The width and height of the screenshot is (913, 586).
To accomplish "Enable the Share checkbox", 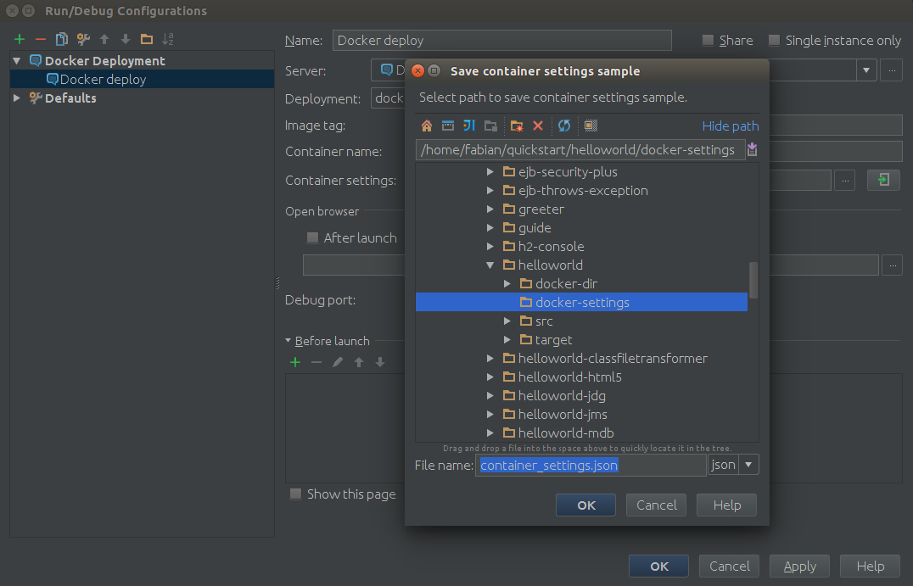I will [x=708, y=41].
